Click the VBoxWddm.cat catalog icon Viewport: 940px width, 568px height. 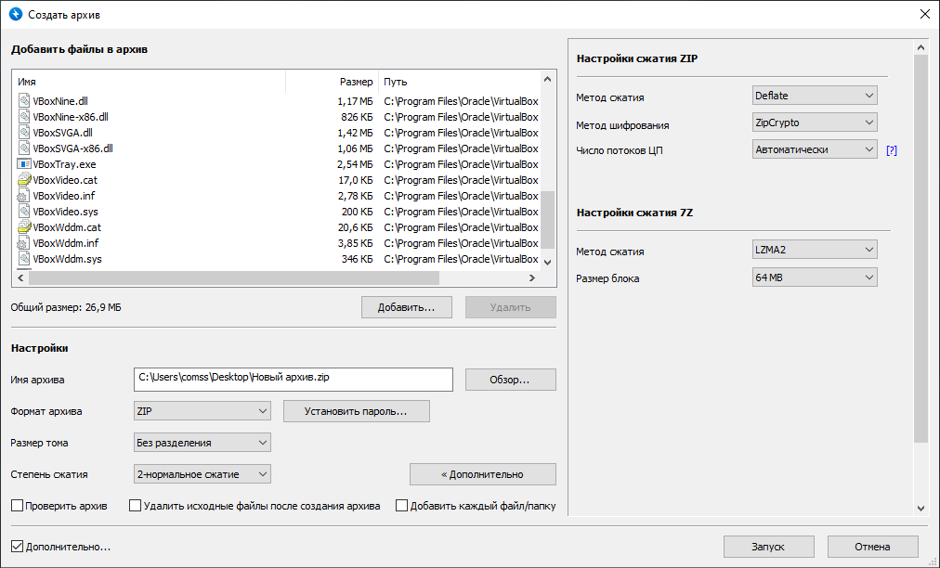(x=24, y=227)
